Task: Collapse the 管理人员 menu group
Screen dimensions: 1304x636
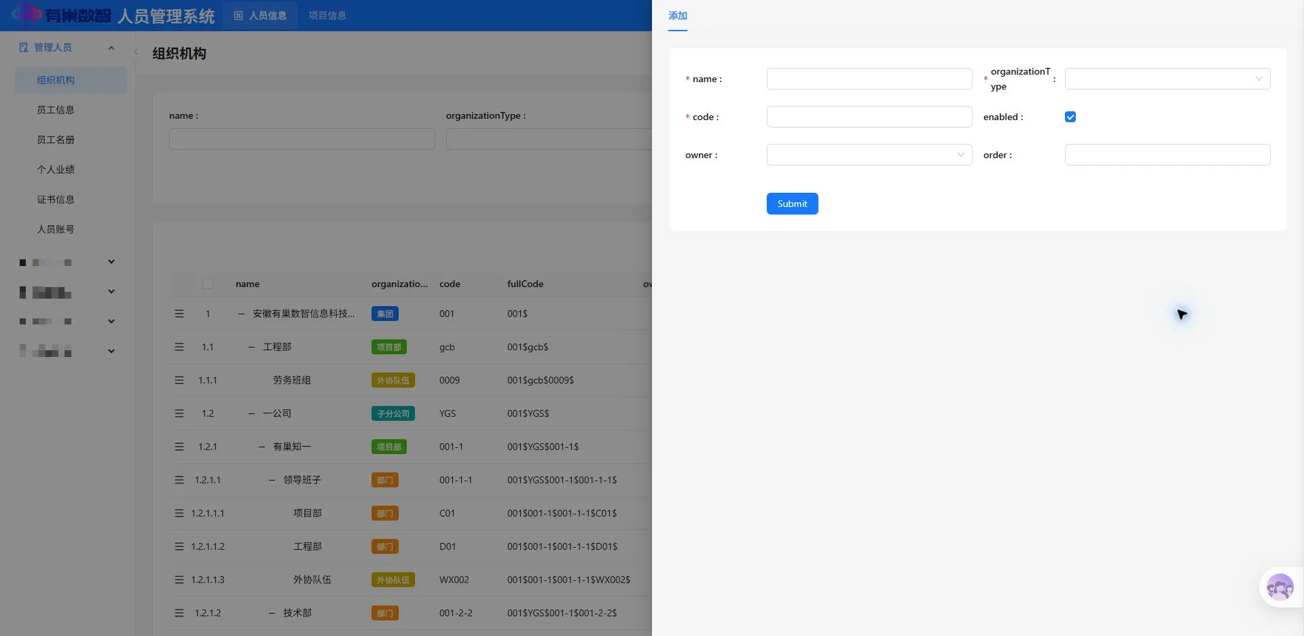Action: (x=111, y=48)
